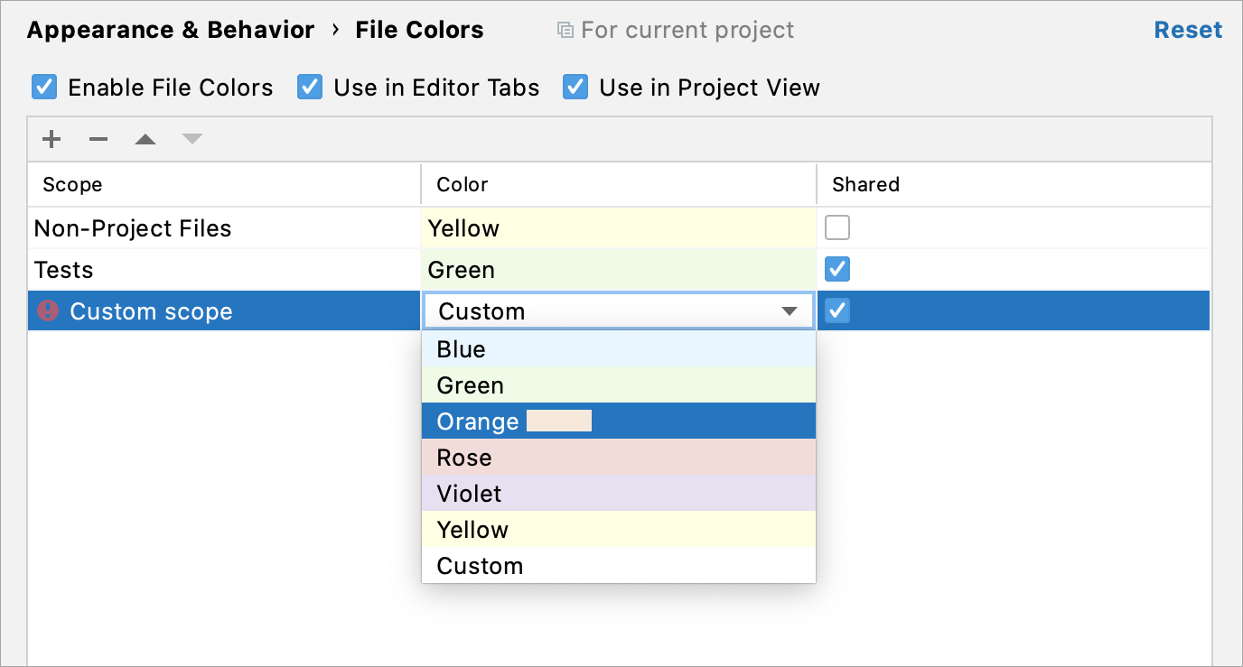Select the Non-Project Files scope row
The width and height of the screenshot is (1243, 667).
[x=133, y=228]
